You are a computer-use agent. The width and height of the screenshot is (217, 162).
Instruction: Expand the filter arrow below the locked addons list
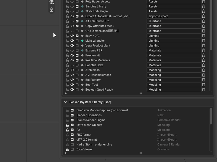pyautogui.click(x=66, y=153)
